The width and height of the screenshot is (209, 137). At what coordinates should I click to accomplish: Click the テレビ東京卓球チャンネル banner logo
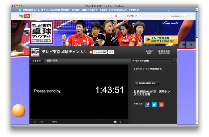pyautogui.click(x=42, y=33)
